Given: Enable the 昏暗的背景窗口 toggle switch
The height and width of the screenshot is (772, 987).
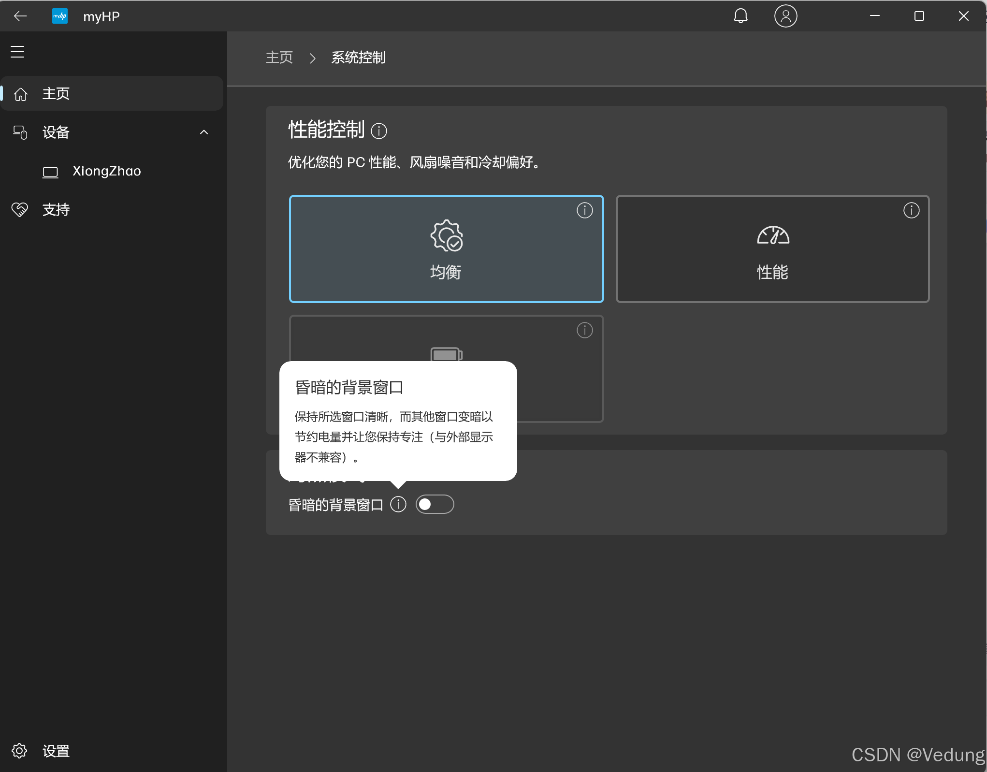Looking at the screenshot, I should pos(435,504).
